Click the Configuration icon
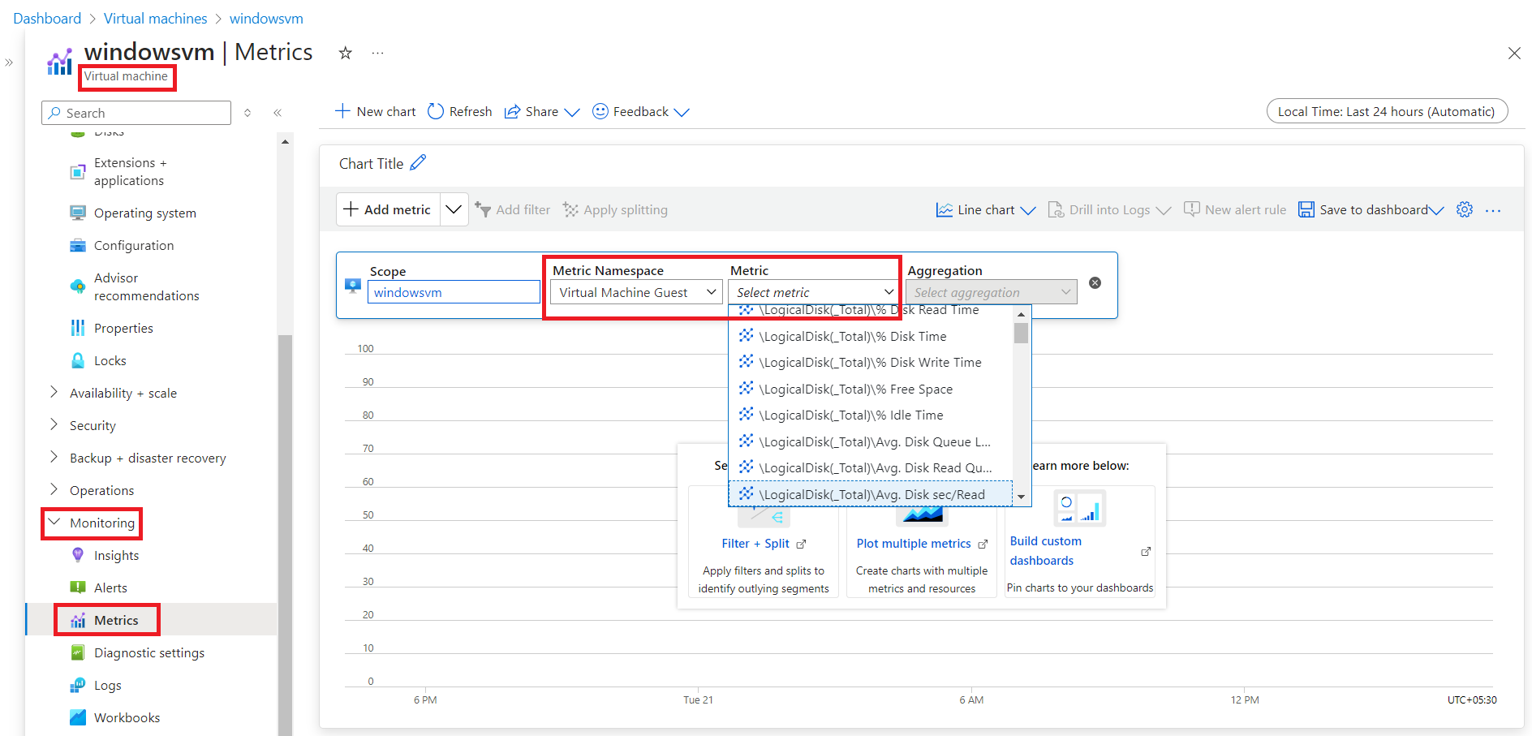The width and height of the screenshot is (1532, 736). click(x=78, y=245)
